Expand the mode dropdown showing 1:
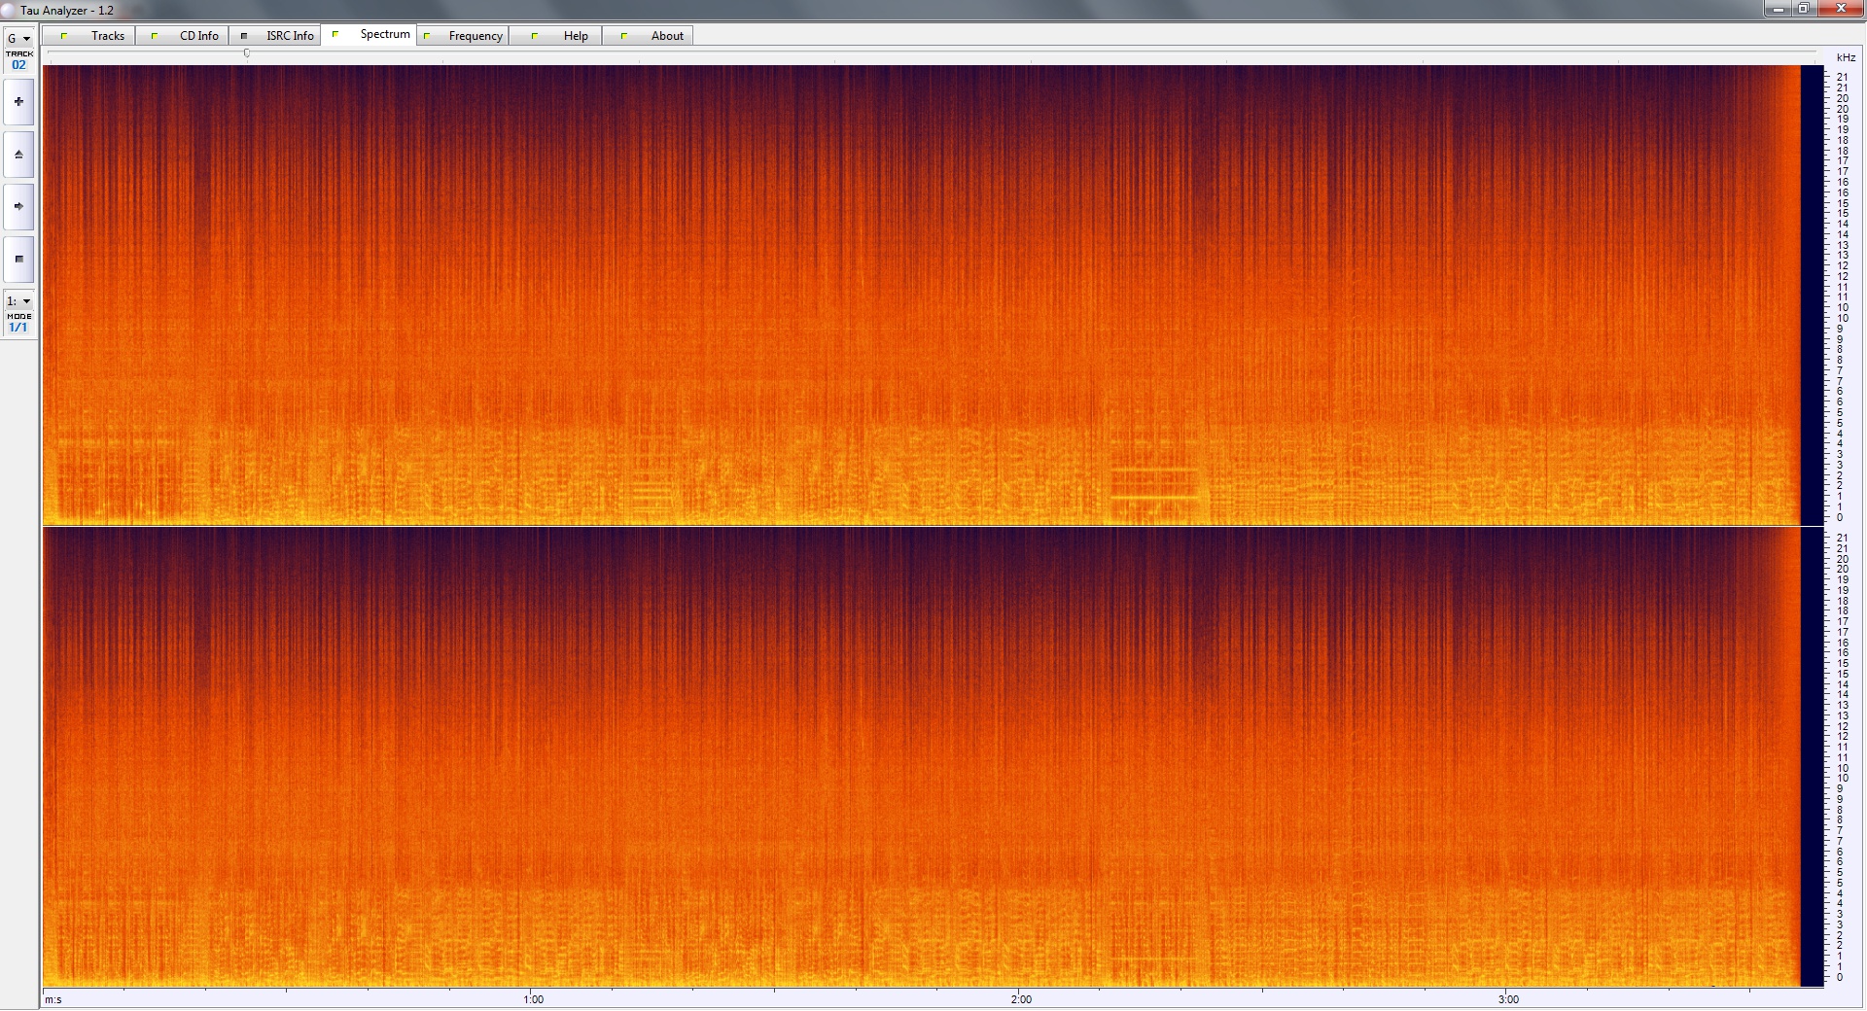Screen dimensions: 1867x1011 (x=18, y=301)
